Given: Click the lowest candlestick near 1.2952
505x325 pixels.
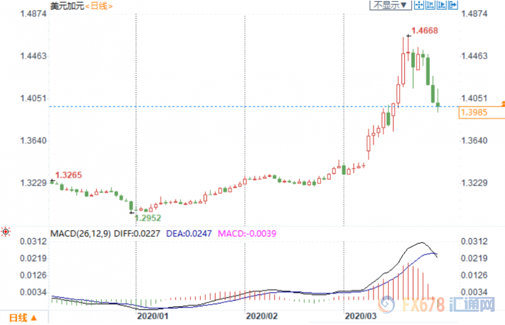Looking at the screenshot, I should (x=131, y=206).
